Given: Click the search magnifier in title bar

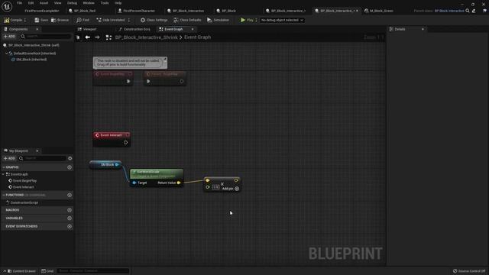Looking at the screenshot, I should (468, 11).
